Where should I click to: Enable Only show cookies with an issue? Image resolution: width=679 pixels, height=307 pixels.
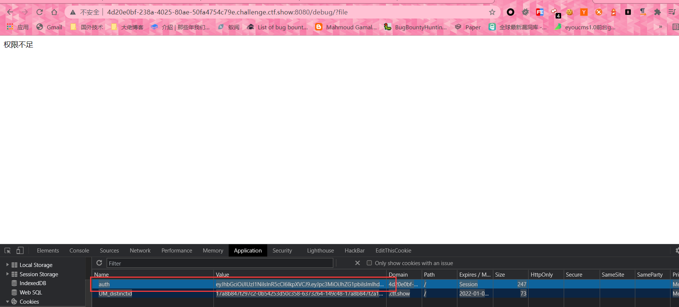point(369,263)
